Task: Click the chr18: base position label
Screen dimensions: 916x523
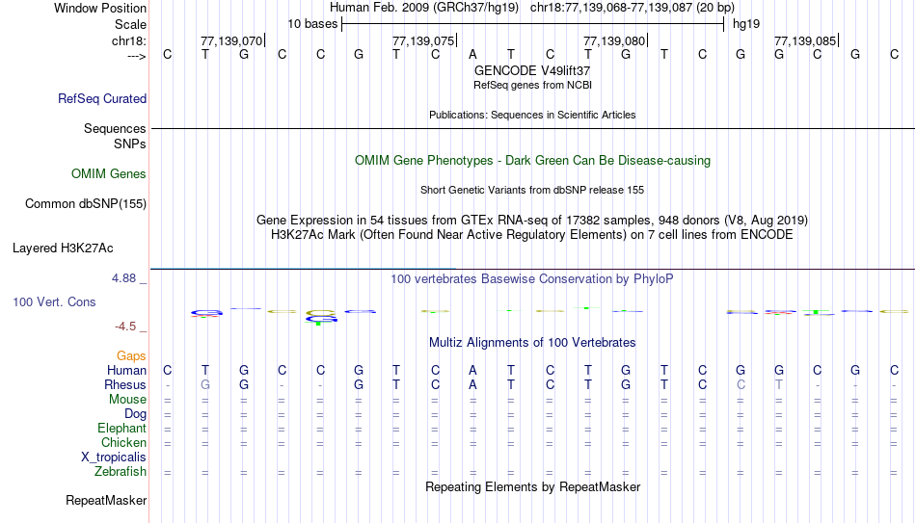Action: tap(128, 40)
